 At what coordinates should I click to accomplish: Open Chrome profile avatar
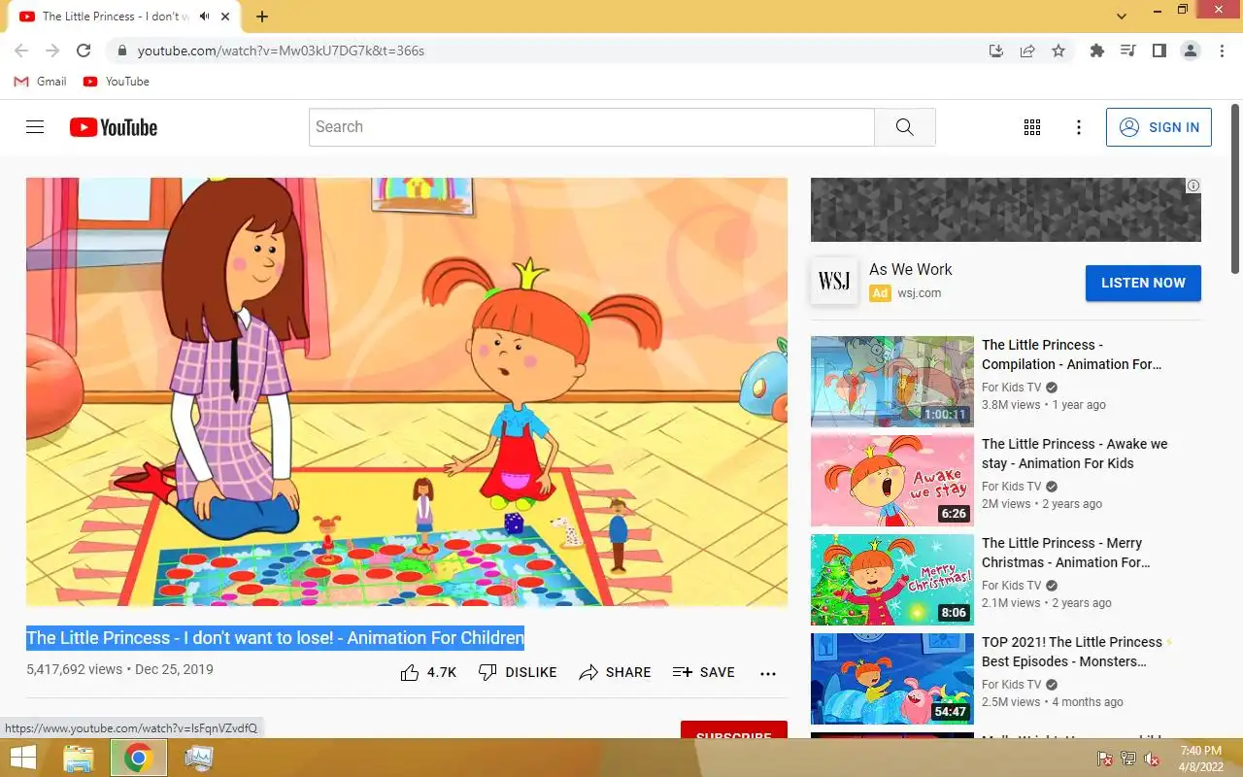point(1191,51)
